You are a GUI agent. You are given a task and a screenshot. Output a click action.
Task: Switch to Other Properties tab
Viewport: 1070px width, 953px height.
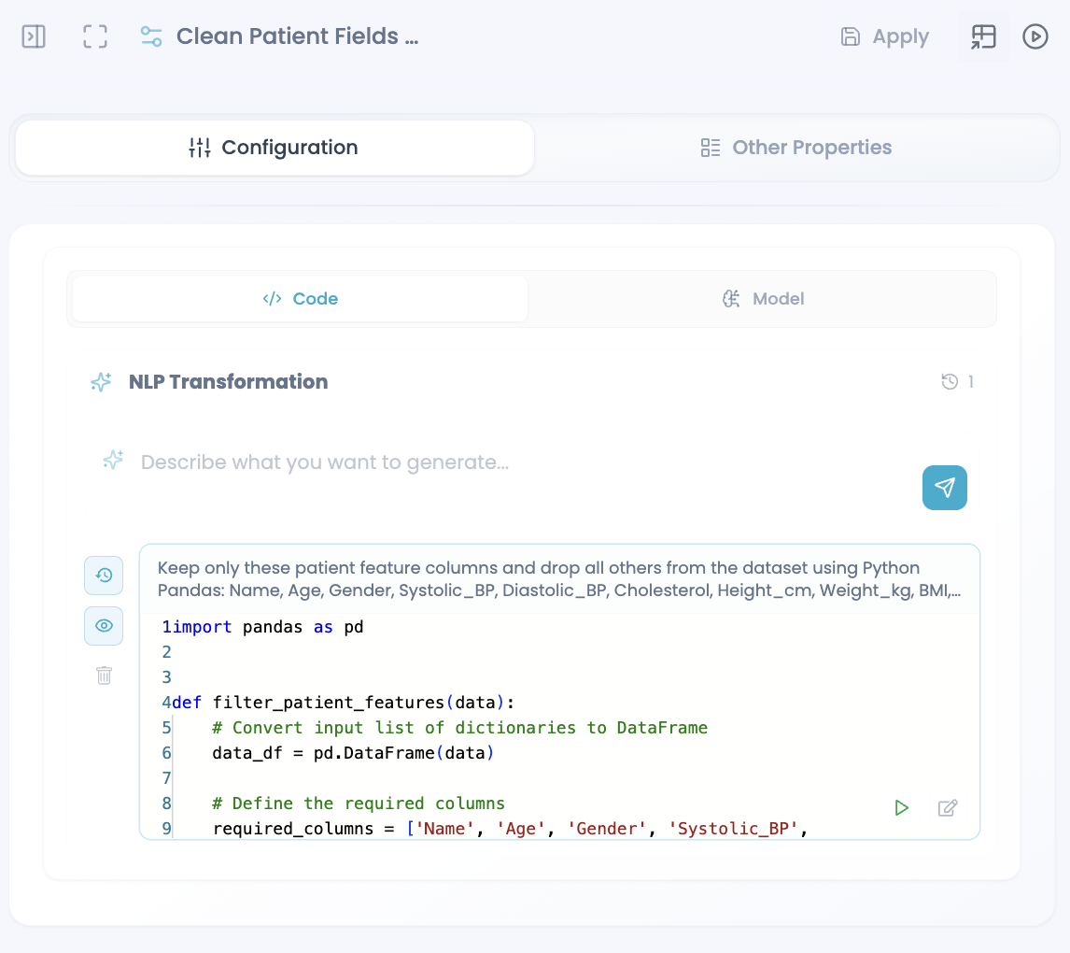[796, 148]
